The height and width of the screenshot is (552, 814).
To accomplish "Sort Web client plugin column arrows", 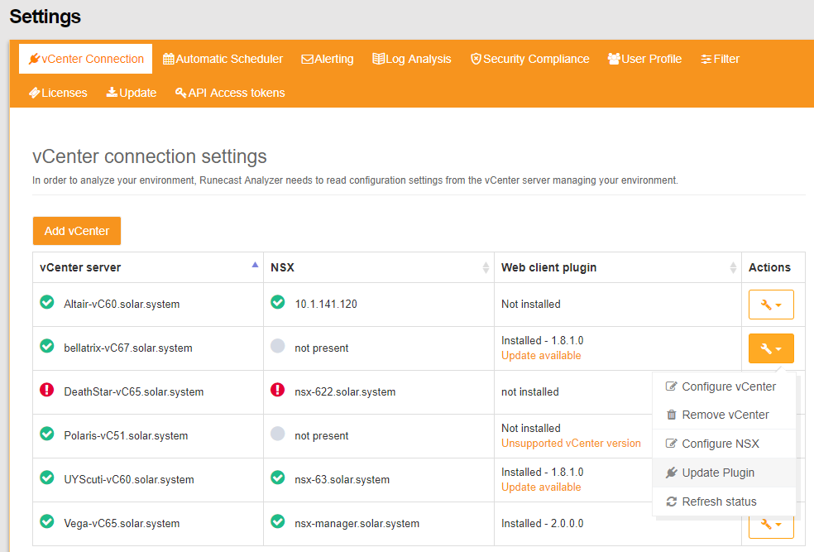I will (x=733, y=267).
